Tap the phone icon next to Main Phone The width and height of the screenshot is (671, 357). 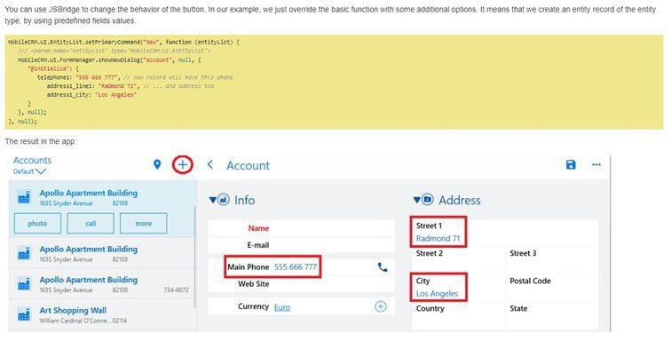pos(383,266)
